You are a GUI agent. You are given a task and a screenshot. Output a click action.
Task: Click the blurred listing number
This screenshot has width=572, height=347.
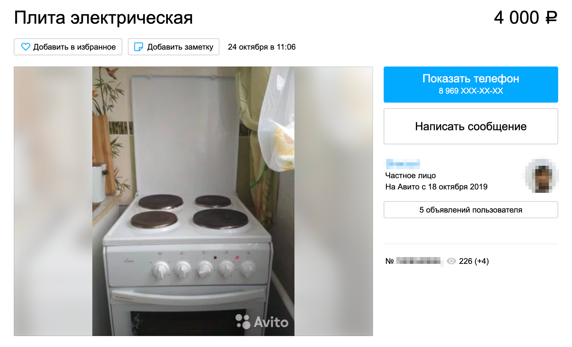click(x=419, y=261)
